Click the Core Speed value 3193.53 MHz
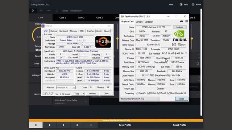Image resolution: width=232 pixels, height=130 pixels. 65,71
